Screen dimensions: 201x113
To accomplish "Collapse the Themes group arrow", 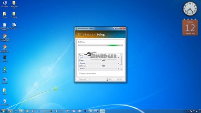I will [x=118, y=63].
